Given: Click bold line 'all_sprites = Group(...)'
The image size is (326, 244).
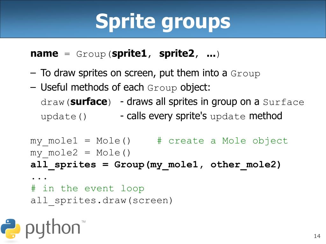Looking at the screenshot, I should 156,165.
